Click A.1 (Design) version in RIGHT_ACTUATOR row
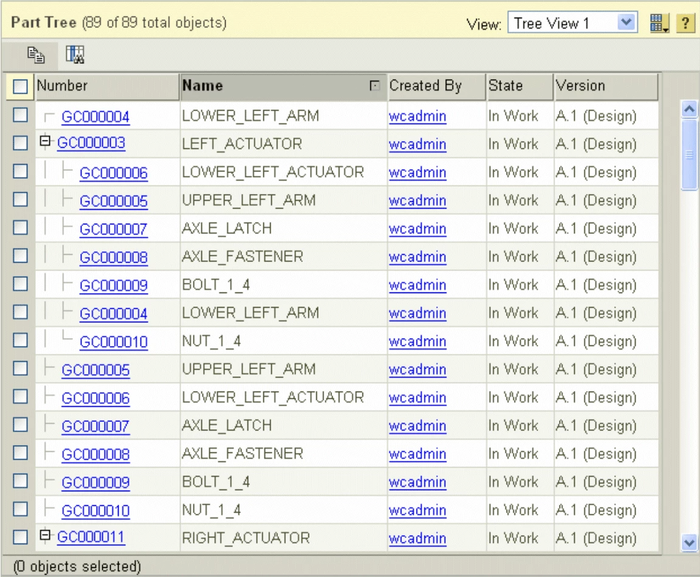 (x=596, y=538)
